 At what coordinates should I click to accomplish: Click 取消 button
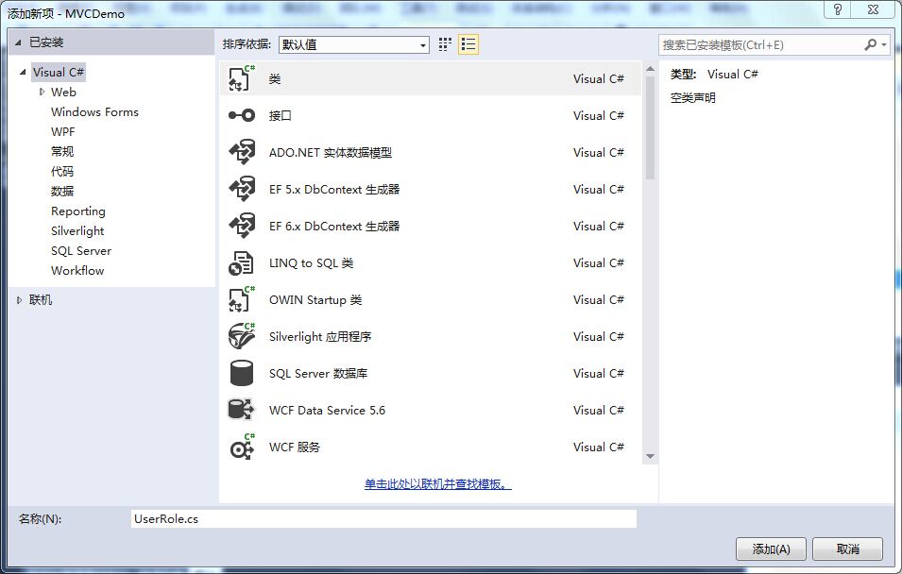(x=847, y=549)
